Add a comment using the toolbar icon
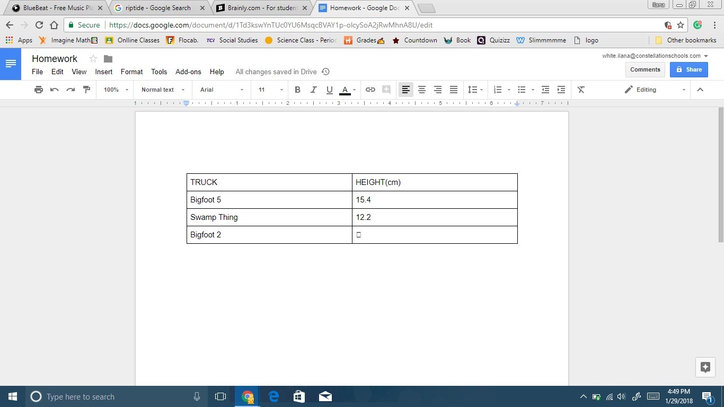 pyautogui.click(x=386, y=90)
